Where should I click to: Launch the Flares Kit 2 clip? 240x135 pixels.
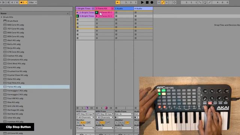coord(97,16)
